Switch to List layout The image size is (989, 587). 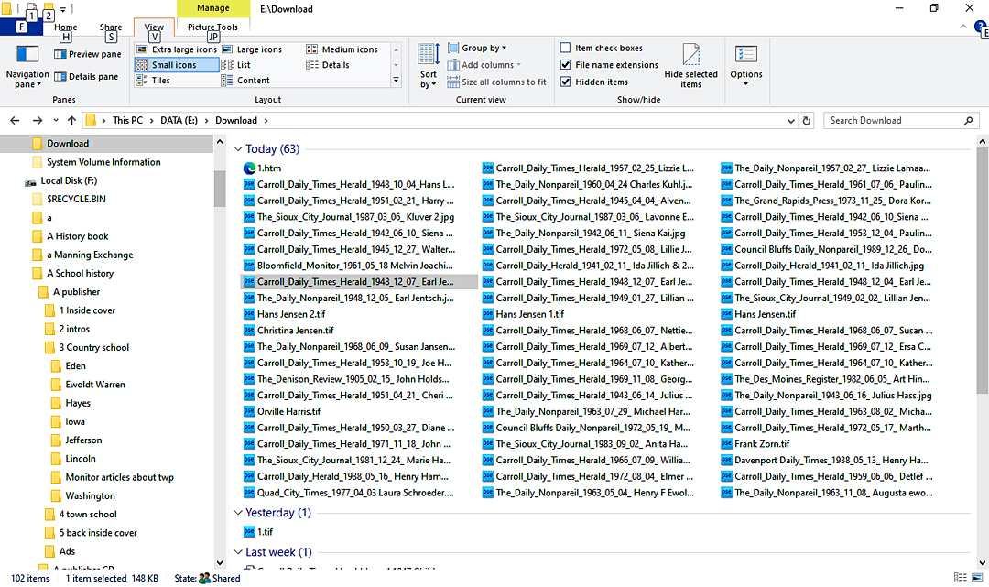click(236, 65)
